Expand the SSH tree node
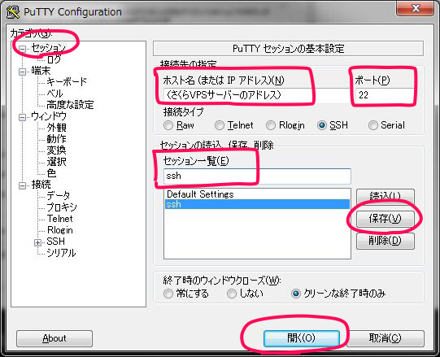 point(37,242)
